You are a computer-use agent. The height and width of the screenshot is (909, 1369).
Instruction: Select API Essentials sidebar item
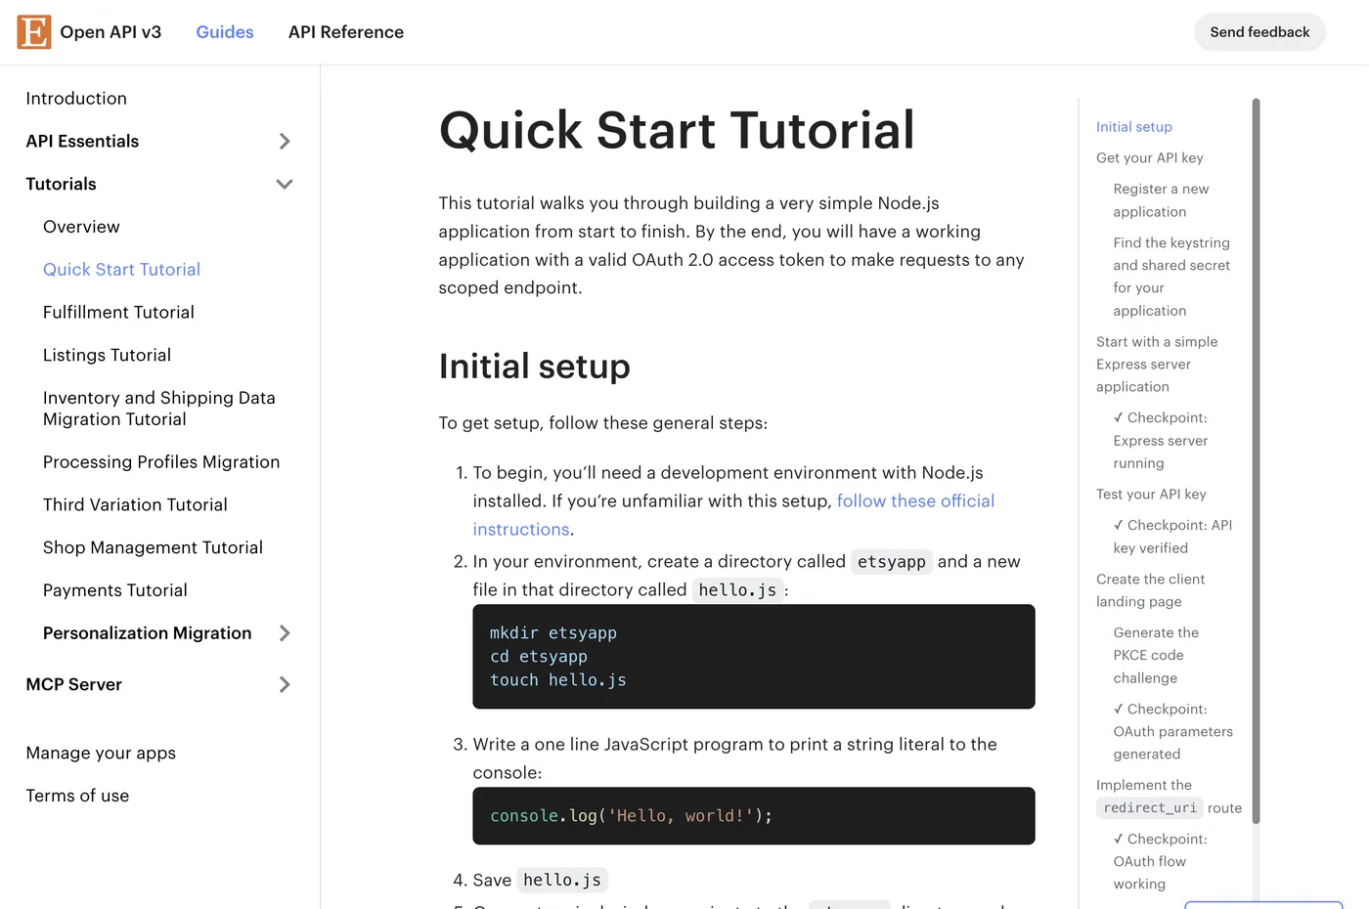(82, 142)
